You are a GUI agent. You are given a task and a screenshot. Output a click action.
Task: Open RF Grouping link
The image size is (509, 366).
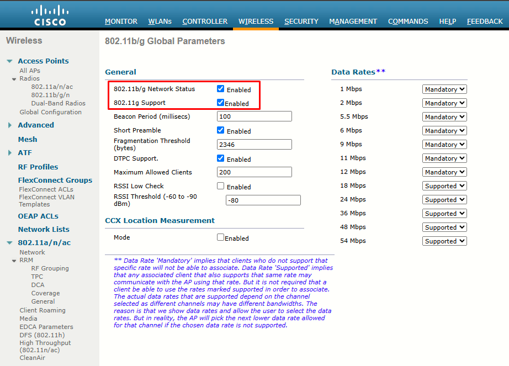point(50,268)
